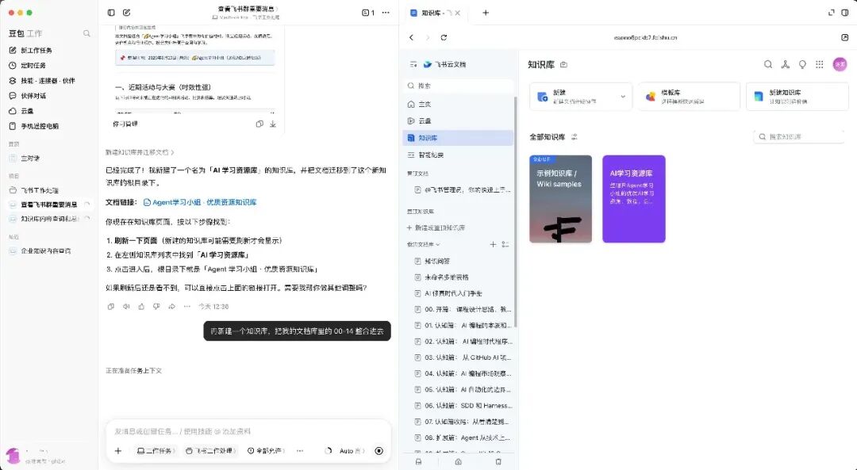Open the user avatar menu

click(840, 64)
